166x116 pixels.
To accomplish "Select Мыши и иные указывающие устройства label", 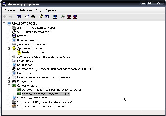I will 44,77.
